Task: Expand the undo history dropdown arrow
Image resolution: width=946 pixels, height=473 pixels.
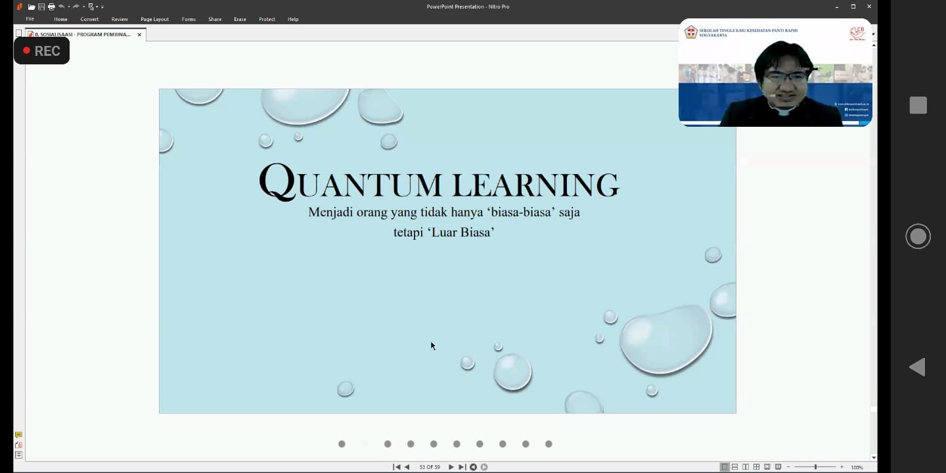Action: click(68, 7)
